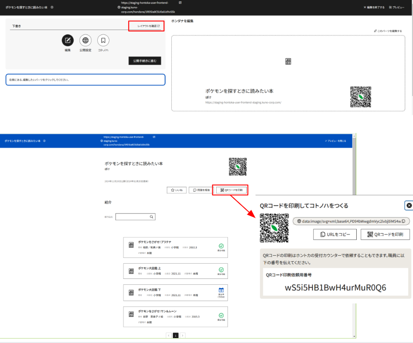413x343 pixels.
Task: Click preview scrollbar down arrow
Action: [354, 337]
